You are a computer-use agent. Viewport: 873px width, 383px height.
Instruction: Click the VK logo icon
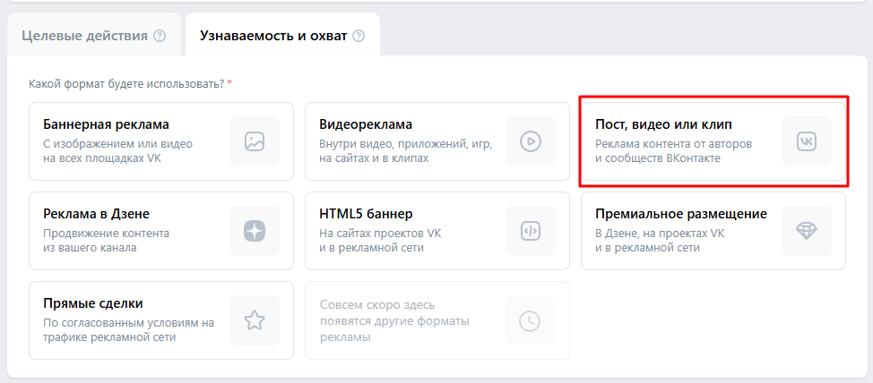(807, 141)
